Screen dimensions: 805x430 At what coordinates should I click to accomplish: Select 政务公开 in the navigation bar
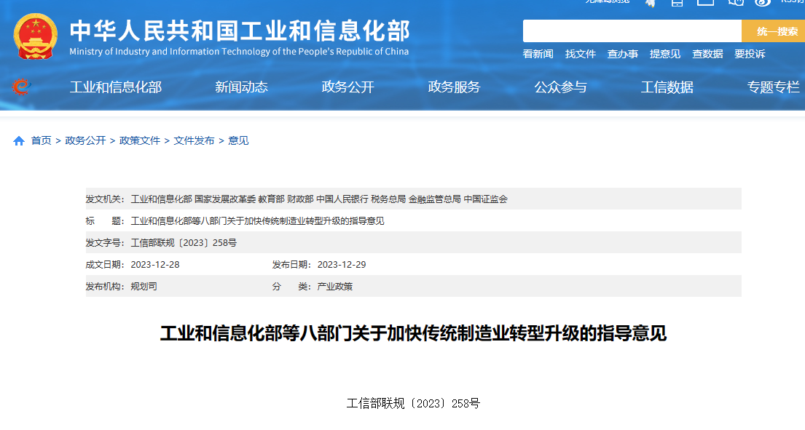[x=347, y=87]
